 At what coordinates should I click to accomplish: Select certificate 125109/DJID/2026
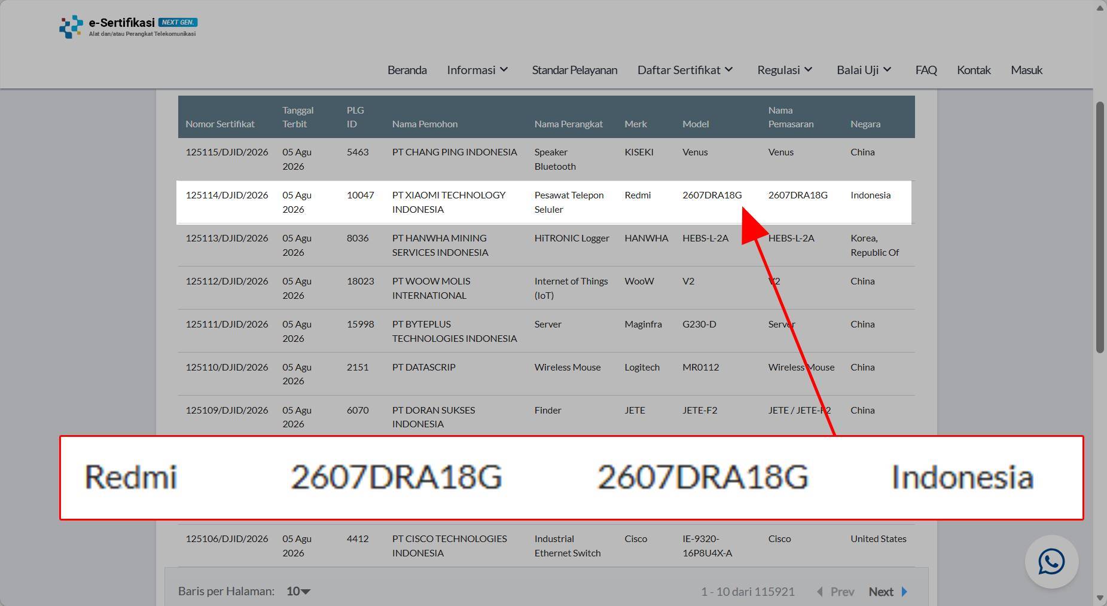[x=227, y=410]
